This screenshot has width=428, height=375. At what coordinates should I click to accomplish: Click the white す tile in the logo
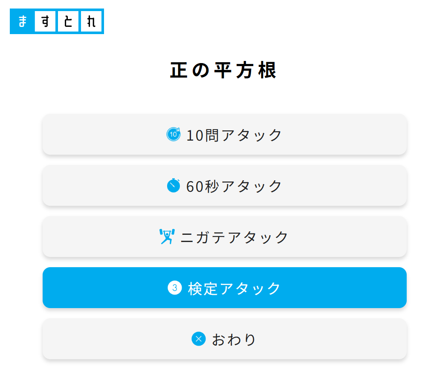click(45, 21)
